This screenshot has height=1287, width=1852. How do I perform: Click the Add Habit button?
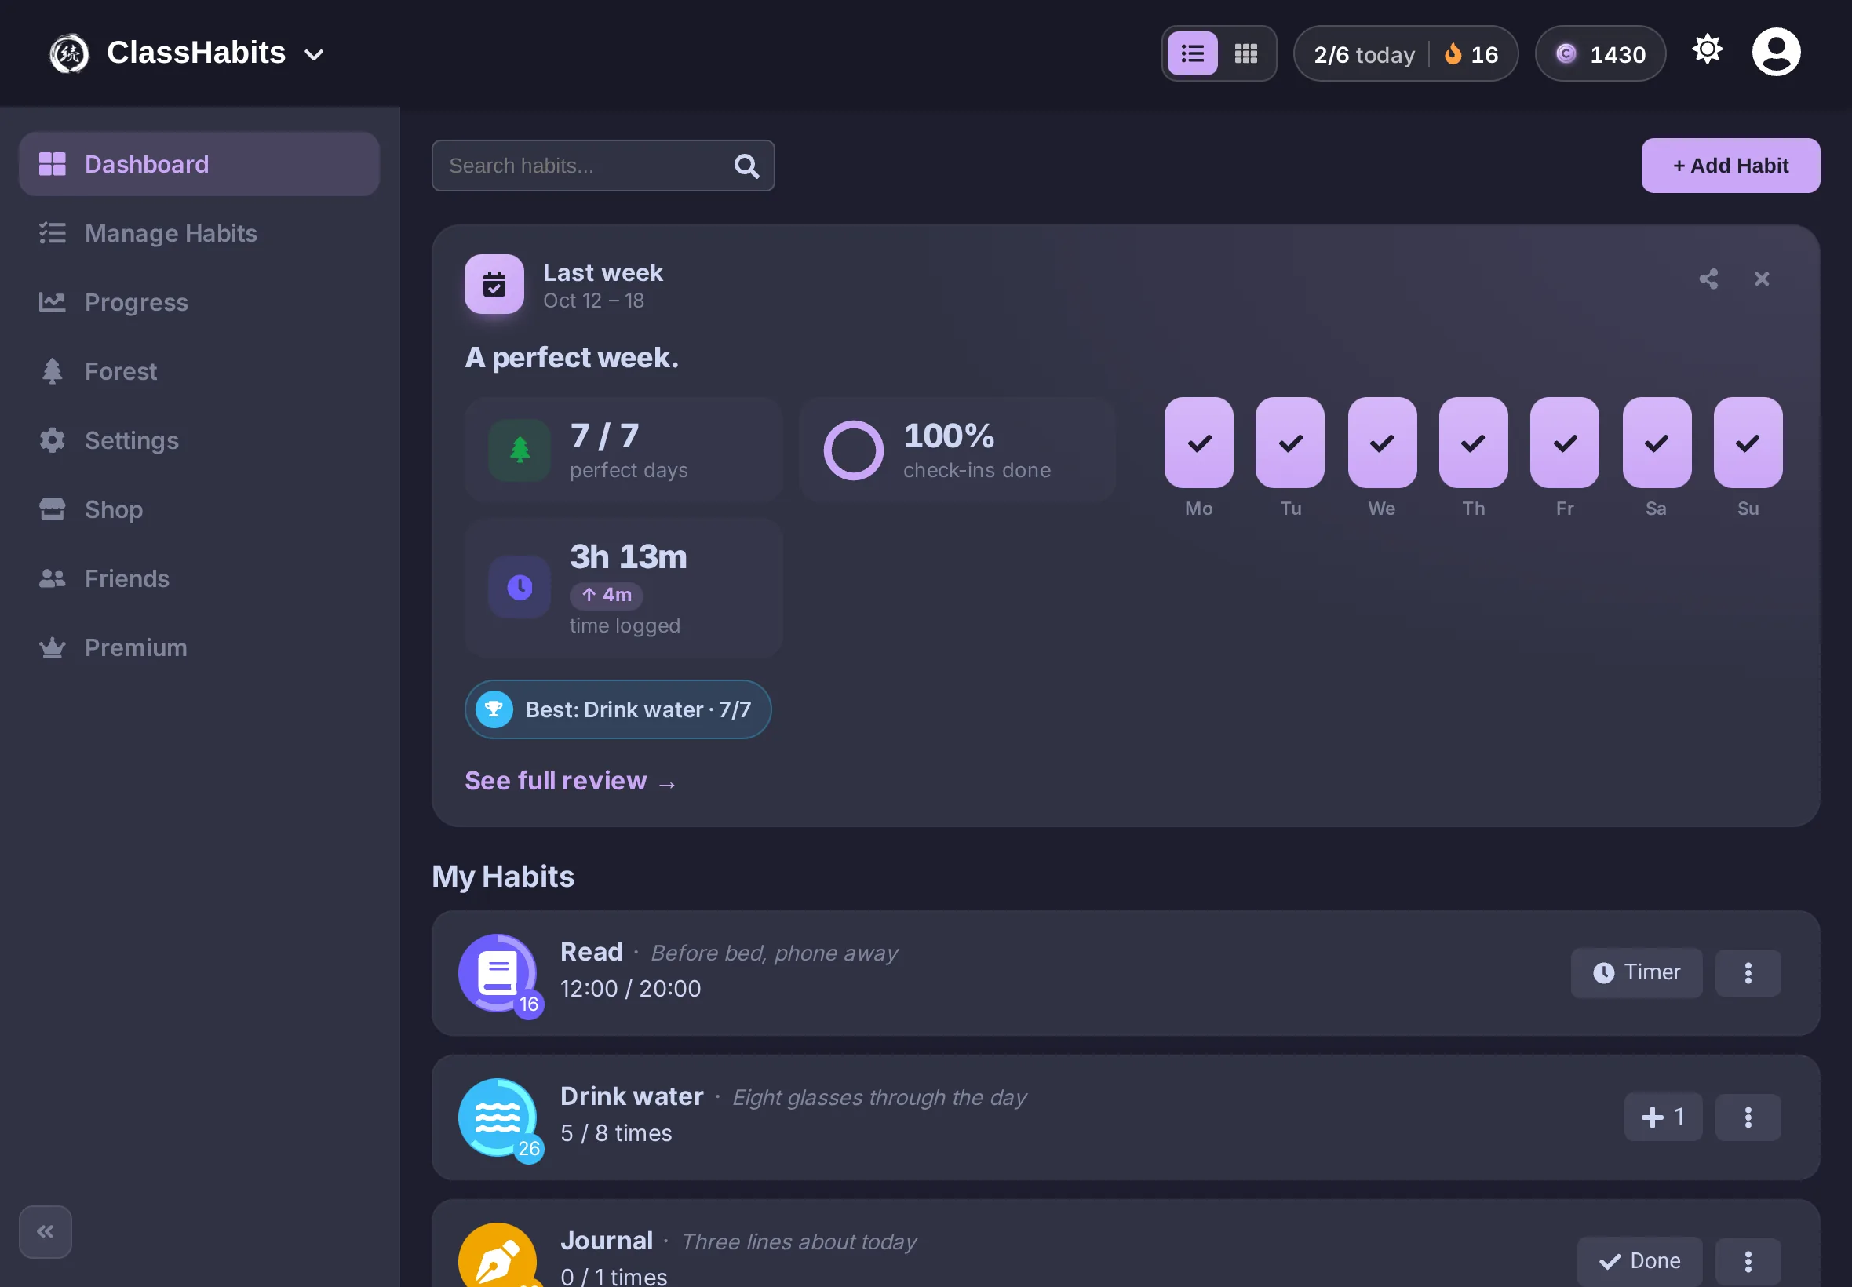(1730, 166)
